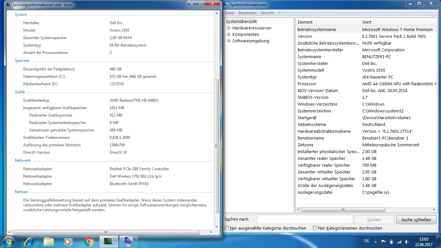Click horizontal scrollbar in Systeminformationen details

(343, 210)
